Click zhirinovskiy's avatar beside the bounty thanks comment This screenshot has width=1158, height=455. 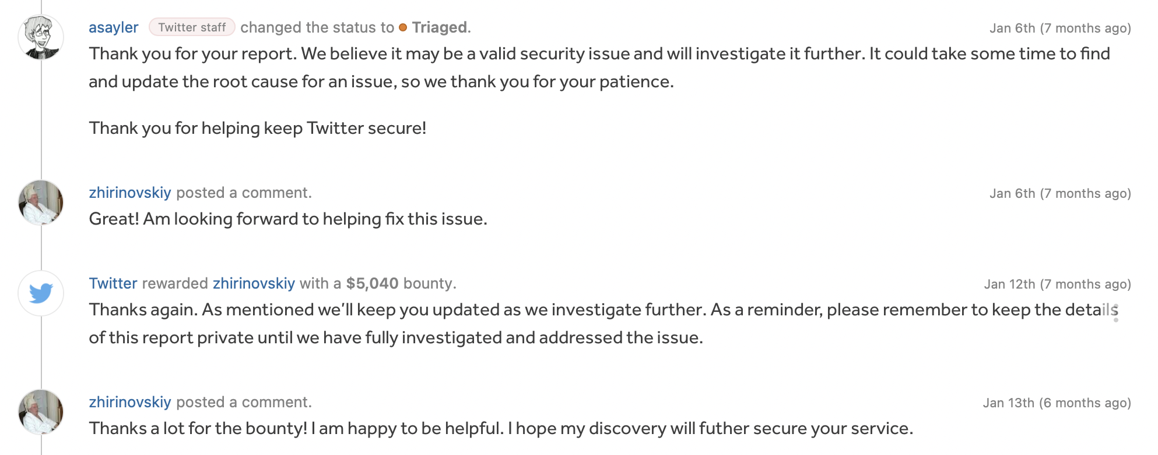41,412
